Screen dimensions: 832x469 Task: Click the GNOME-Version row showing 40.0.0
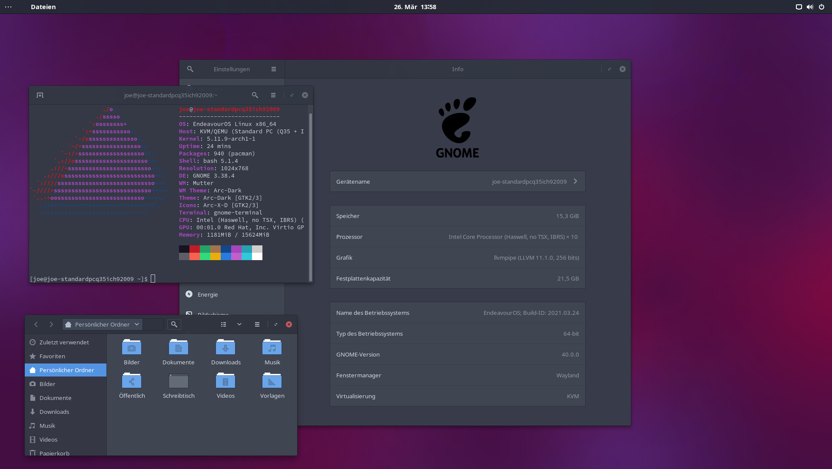tap(457, 354)
